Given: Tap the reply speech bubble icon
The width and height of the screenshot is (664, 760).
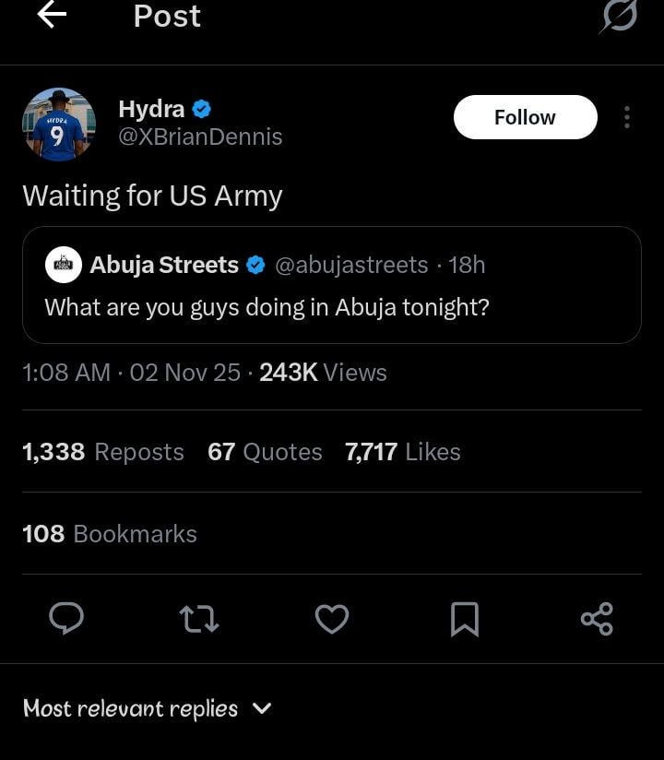Looking at the screenshot, I should point(66,619).
